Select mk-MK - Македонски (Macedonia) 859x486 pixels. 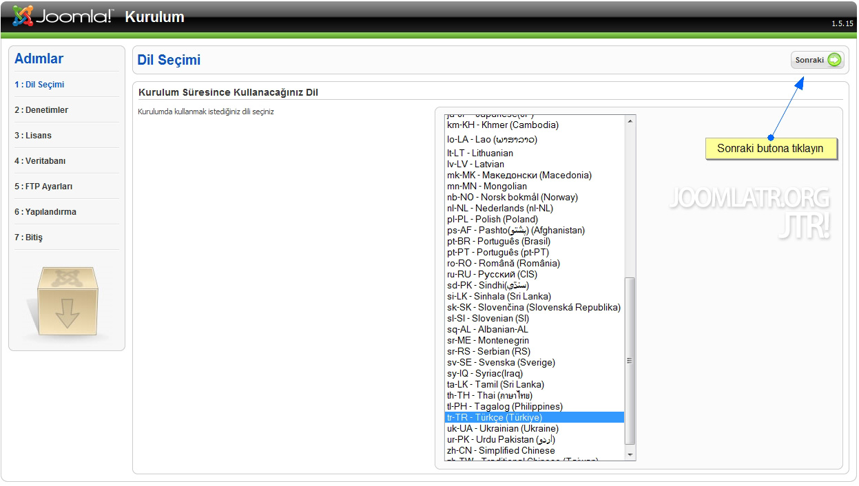535,175
